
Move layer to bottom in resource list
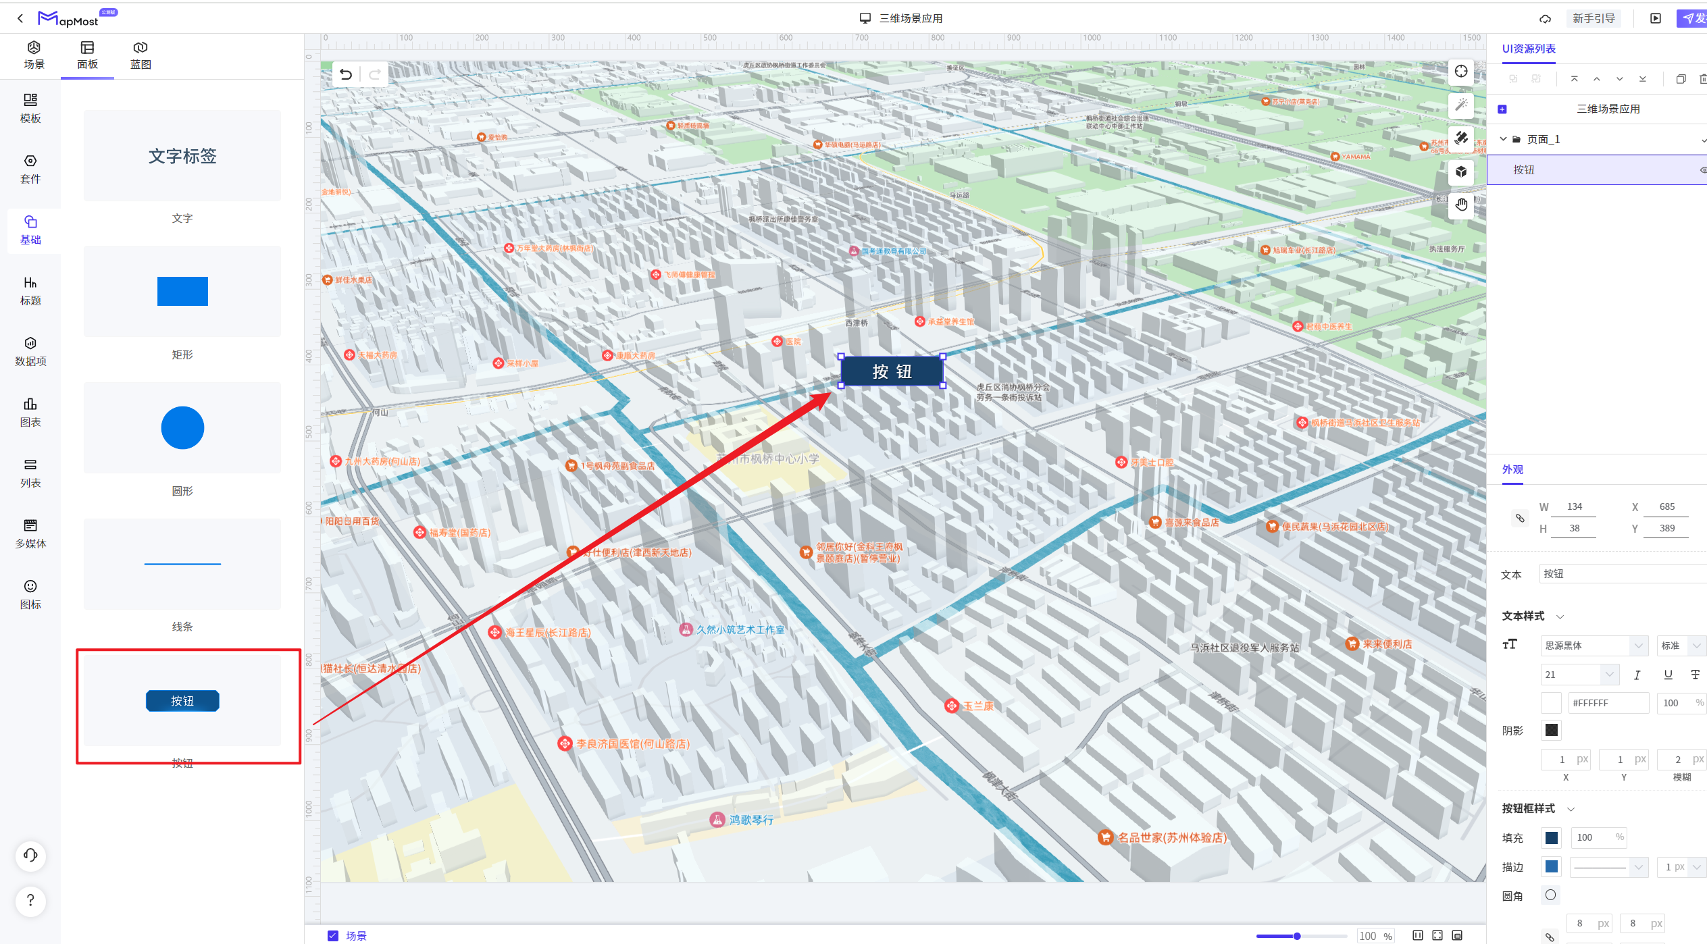click(1643, 79)
